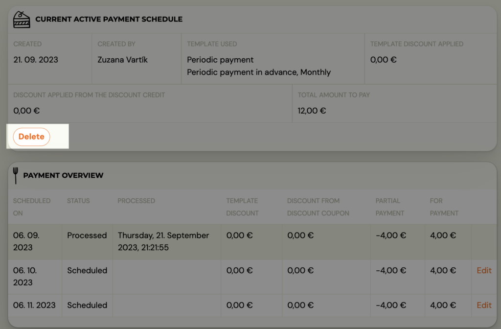Click the Total Amount To Pay value 12,00 €
This screenshot has height=329, width=501.
click(312, 111)
